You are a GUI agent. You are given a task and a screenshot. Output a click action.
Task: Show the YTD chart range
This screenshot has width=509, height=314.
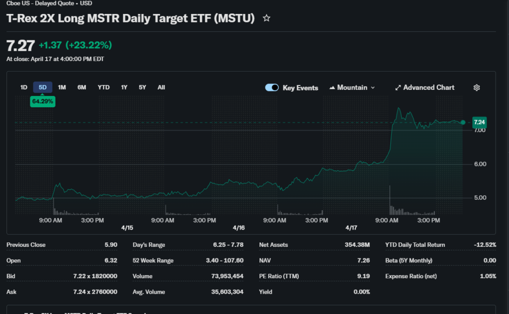pyautogui.click(x=103, y=87)
